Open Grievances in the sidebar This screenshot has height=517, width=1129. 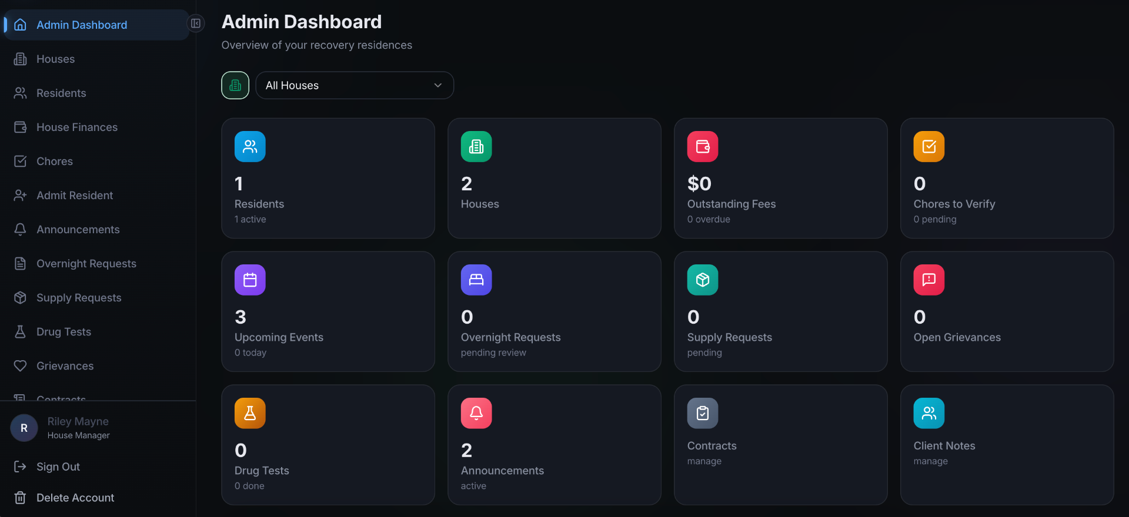(96, 365)
